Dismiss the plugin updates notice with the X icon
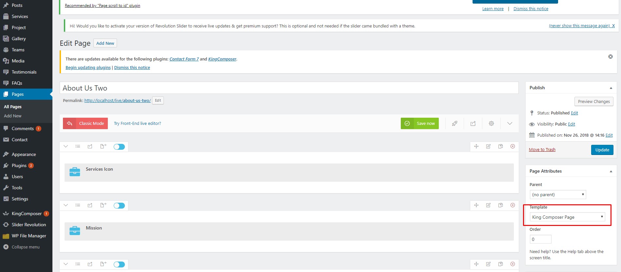The width and height of the screenshot is (621, 272). [x=610, y=57]
